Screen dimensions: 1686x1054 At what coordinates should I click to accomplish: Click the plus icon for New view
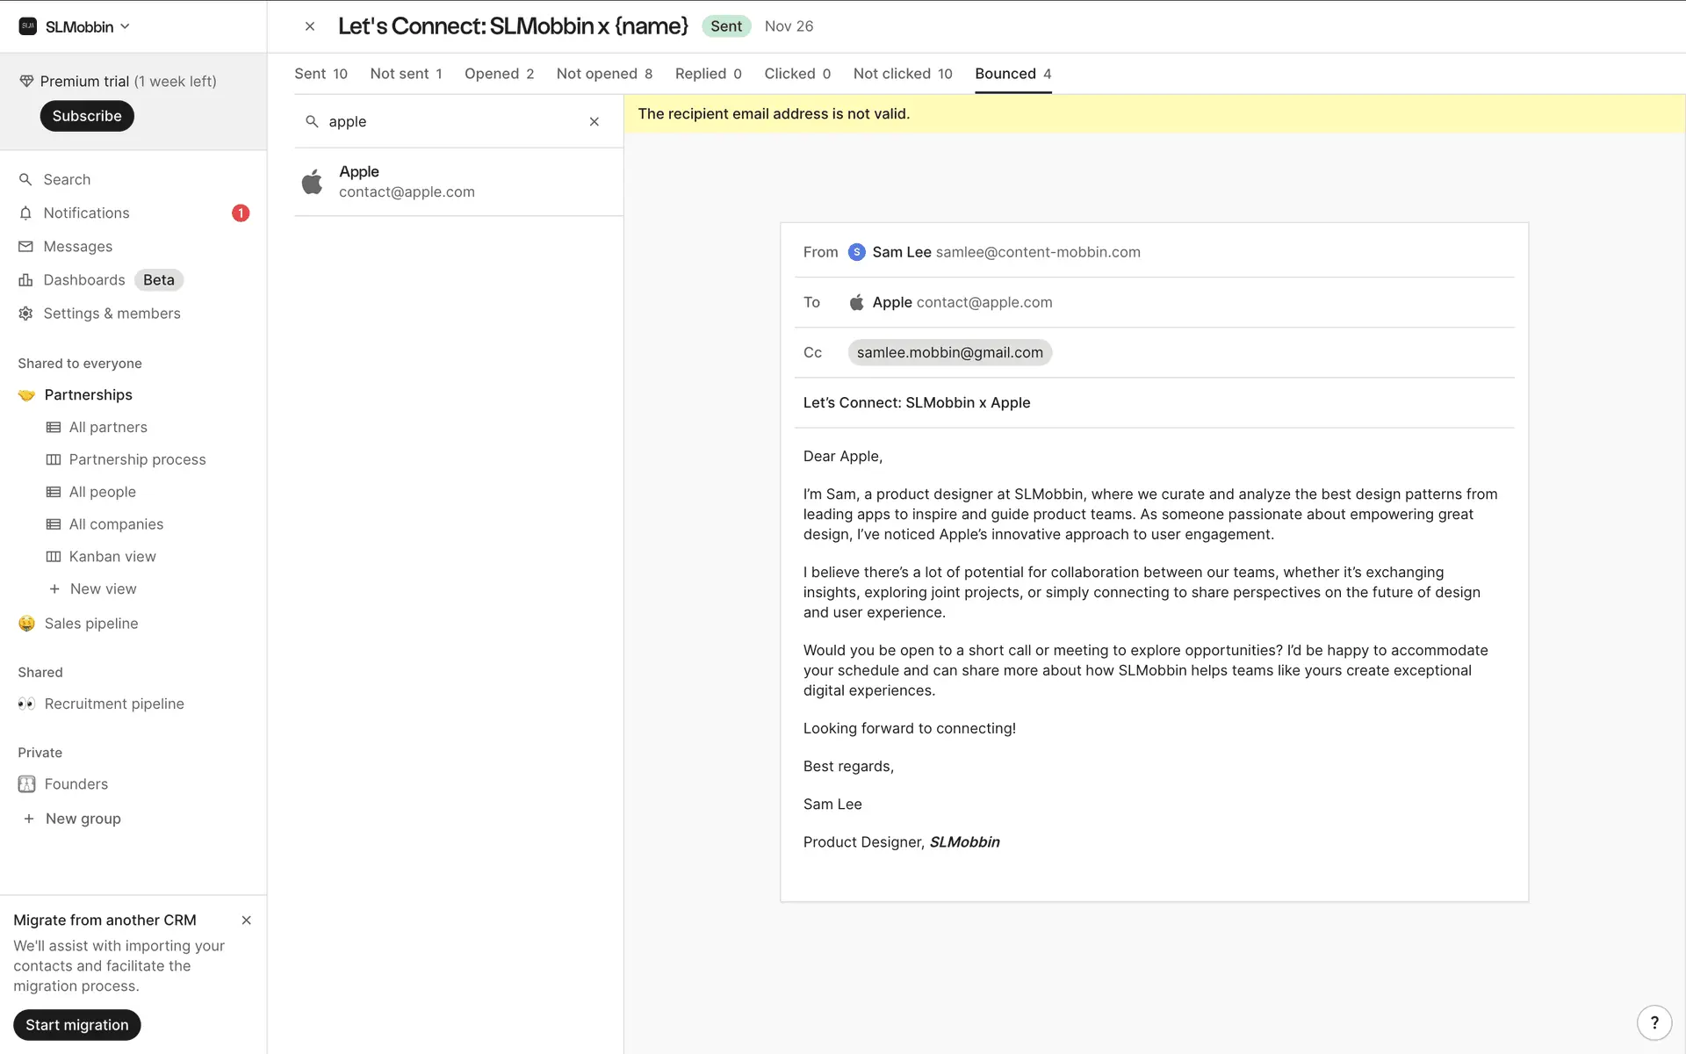coord(54,589)
